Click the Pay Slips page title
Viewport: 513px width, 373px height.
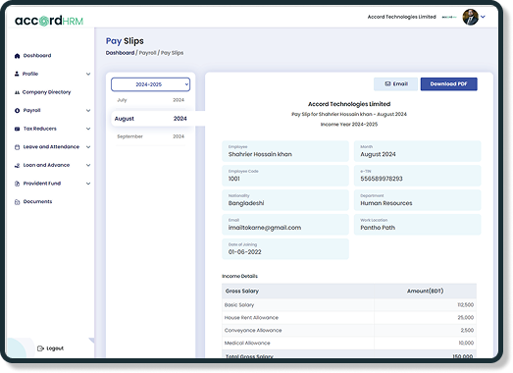click(125, 41)
